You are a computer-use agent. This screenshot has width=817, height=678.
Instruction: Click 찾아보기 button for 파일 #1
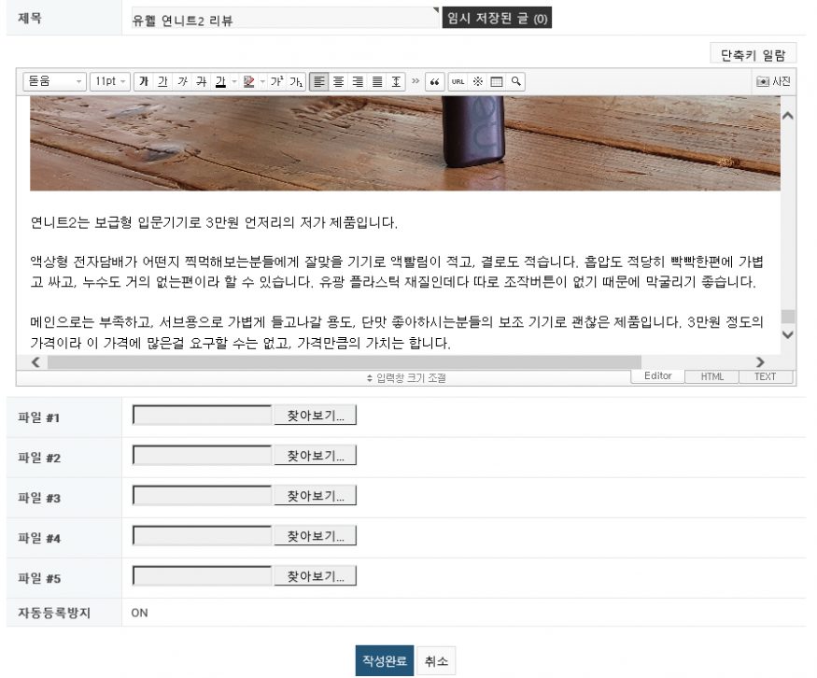point(315,416)
